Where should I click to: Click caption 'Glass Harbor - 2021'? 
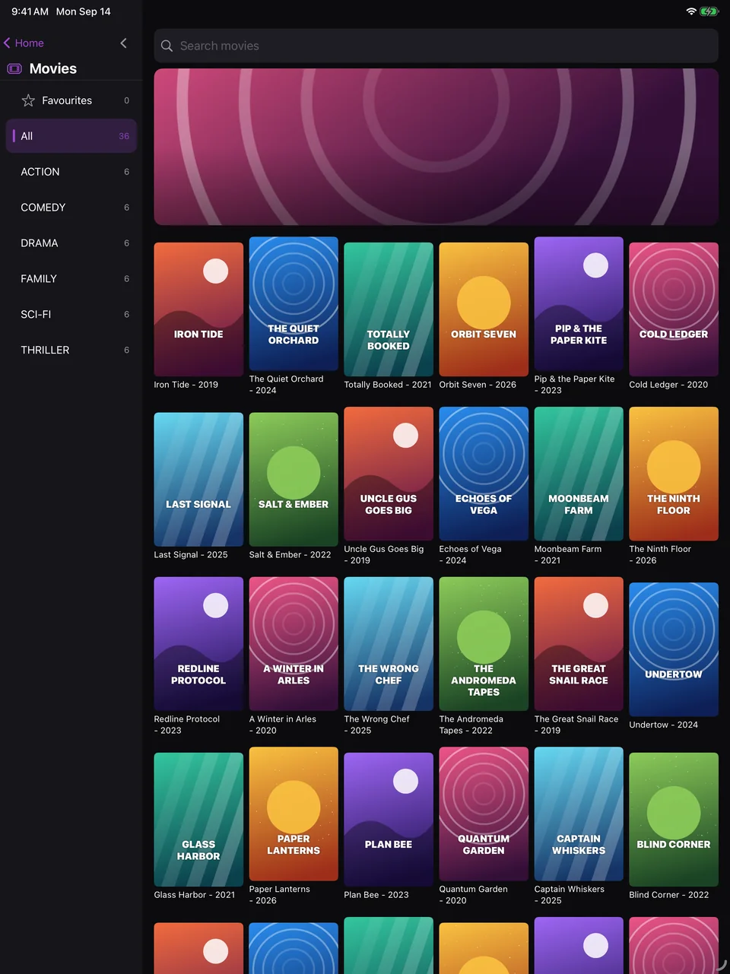(x=195, y=895)
